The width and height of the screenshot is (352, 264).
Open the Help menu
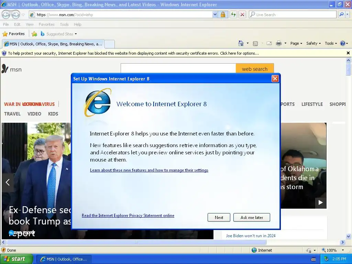77,24
